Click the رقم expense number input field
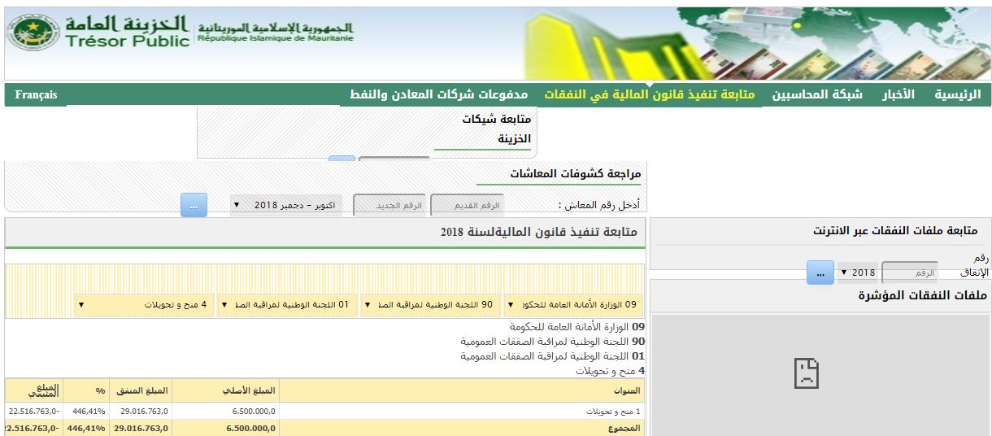Screen dimensions: 992x436 pyautogui.click(x=910, y=272)
